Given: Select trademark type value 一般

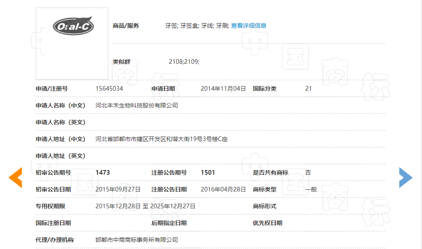Looking at the screenshot, I should tap(311, 189).
